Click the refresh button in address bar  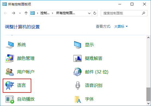95,13
